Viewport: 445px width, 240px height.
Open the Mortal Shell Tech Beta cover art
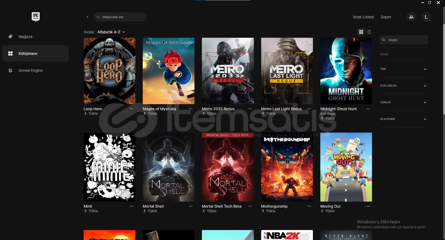pyautogui.click(x=228, y=167)
